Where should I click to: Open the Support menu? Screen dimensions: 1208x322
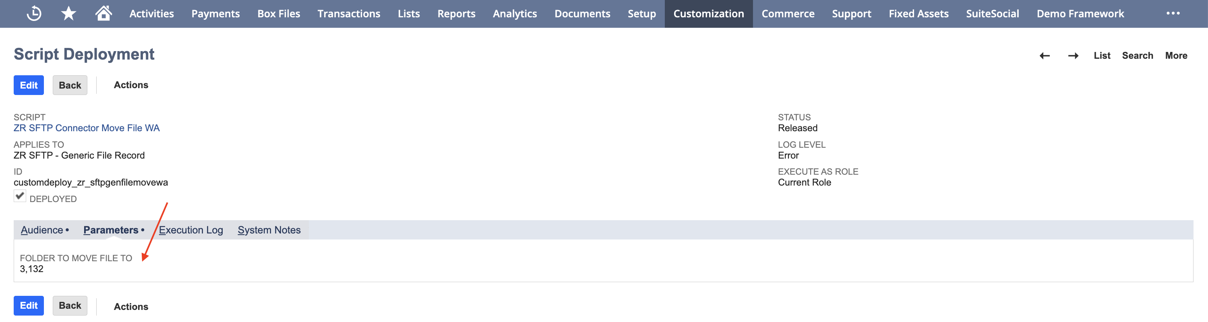pos(852,14)
